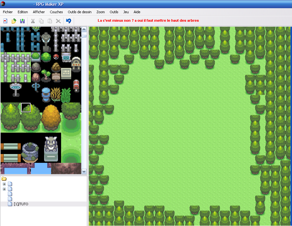The height and width of the screenshot is (226, 292).
Task: Select the white birdbath fountain tile
Action: [x=16, y=90]
